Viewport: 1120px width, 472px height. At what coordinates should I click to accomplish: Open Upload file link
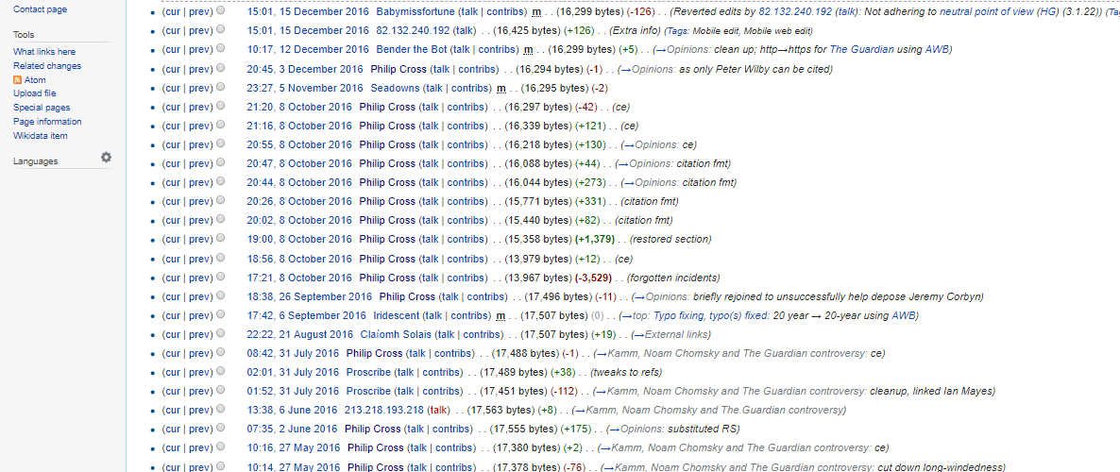click(x=35, y=93)
